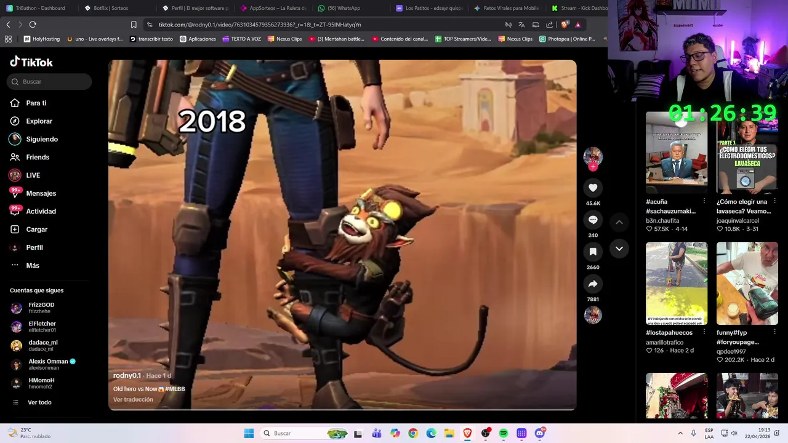
Task: Open Windows Start menu
Action: (249, 433)
